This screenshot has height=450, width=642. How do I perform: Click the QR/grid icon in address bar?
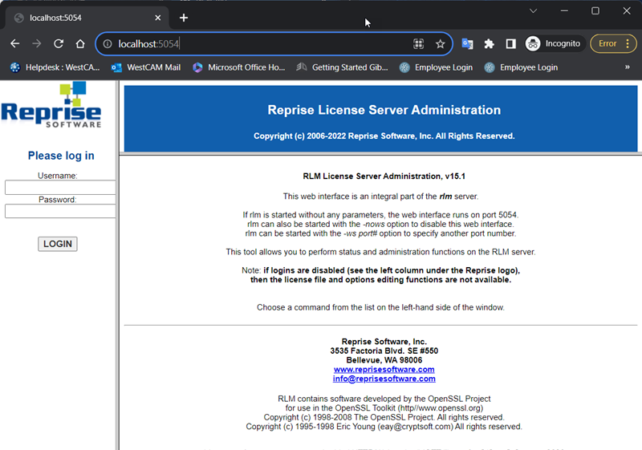pos(418,44)
